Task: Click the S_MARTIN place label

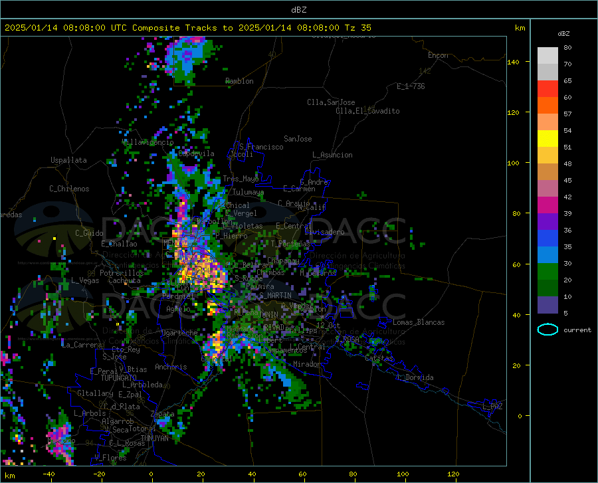Action: coord(275,296)
